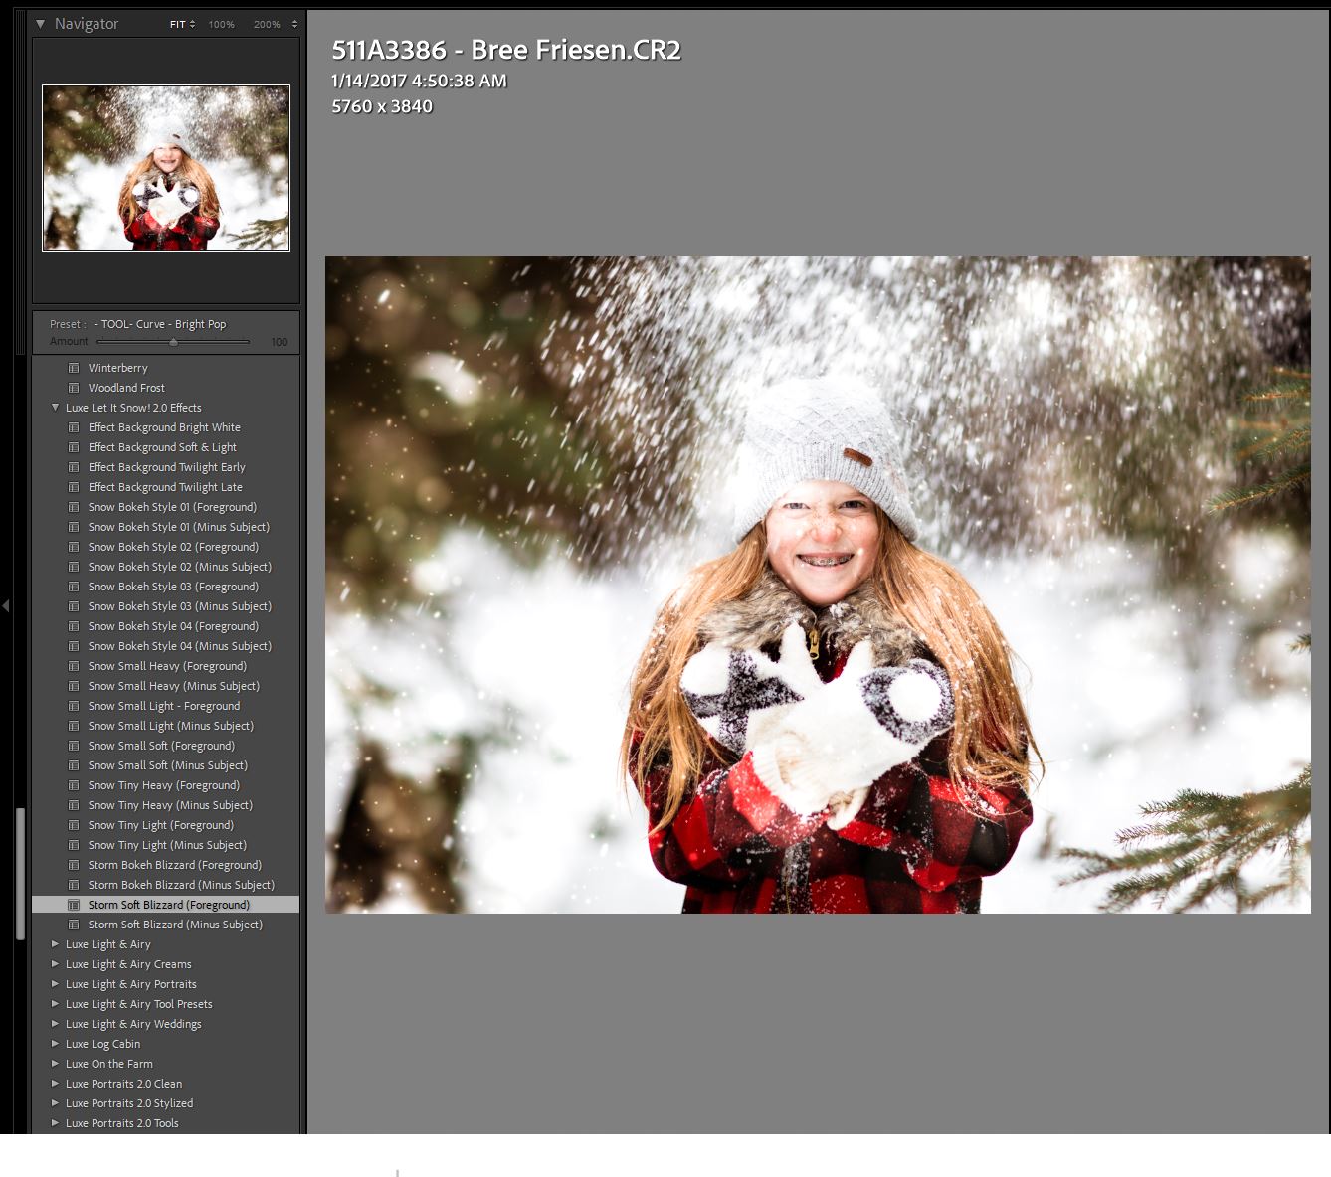Click the Snow Bokeh Style 01 (Foreground) icon
The image size is (1331, 1177).
tap(74, 507)
